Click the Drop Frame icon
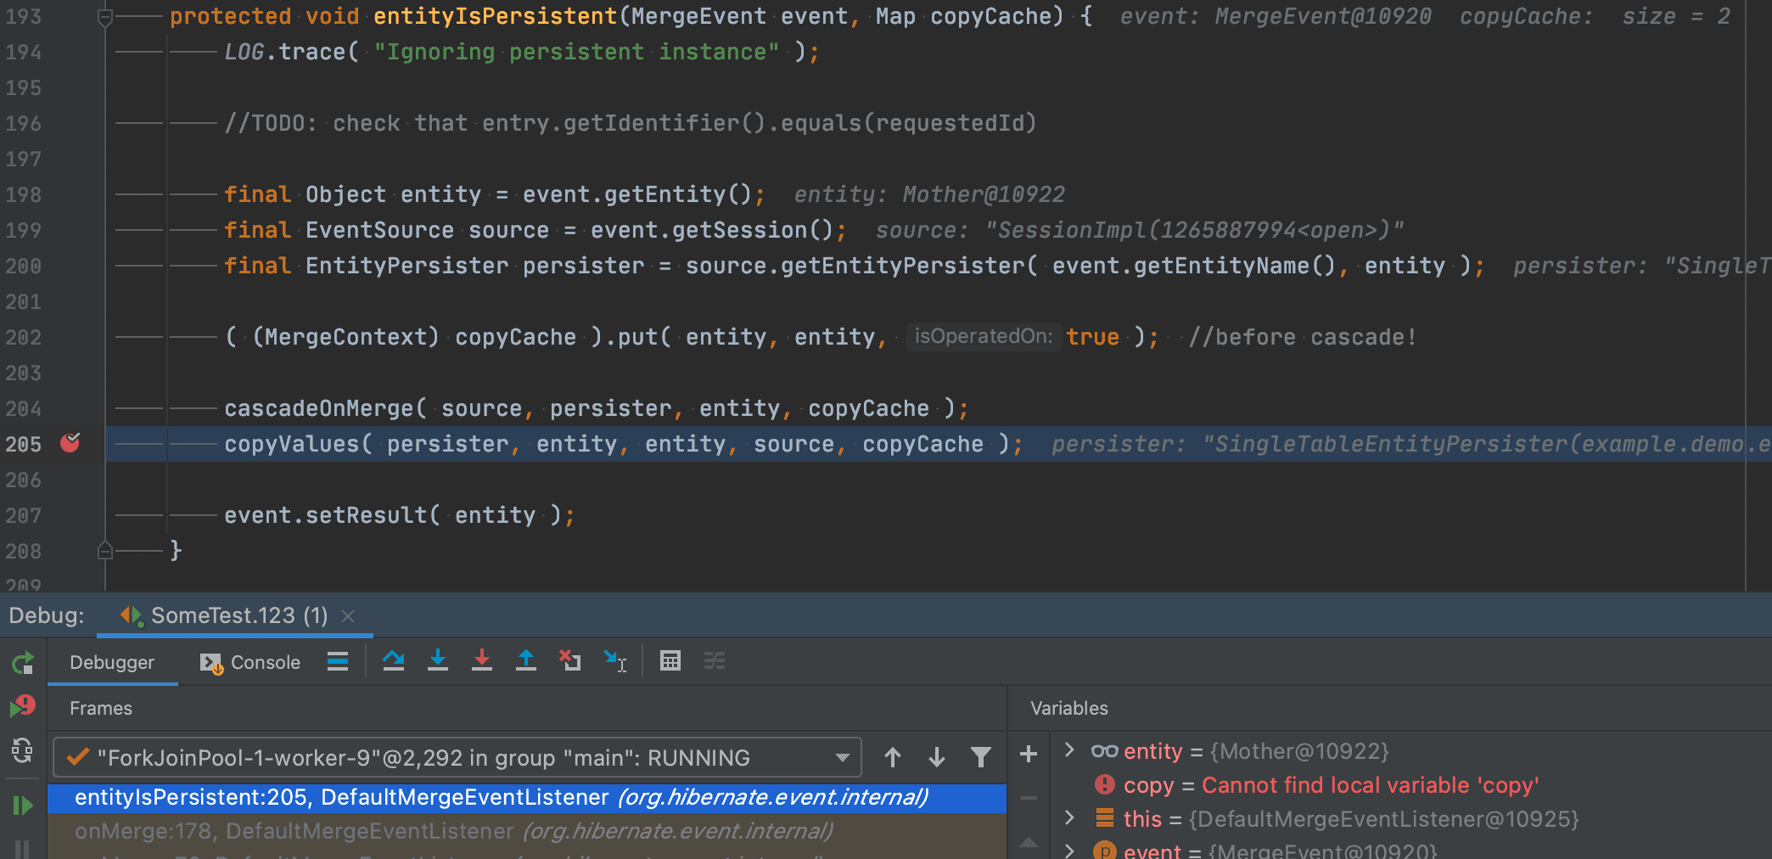 (x=570, y=660)
